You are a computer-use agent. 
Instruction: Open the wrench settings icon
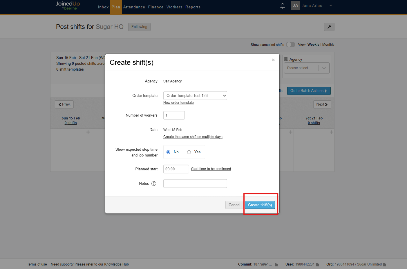(x=329, y=27)
